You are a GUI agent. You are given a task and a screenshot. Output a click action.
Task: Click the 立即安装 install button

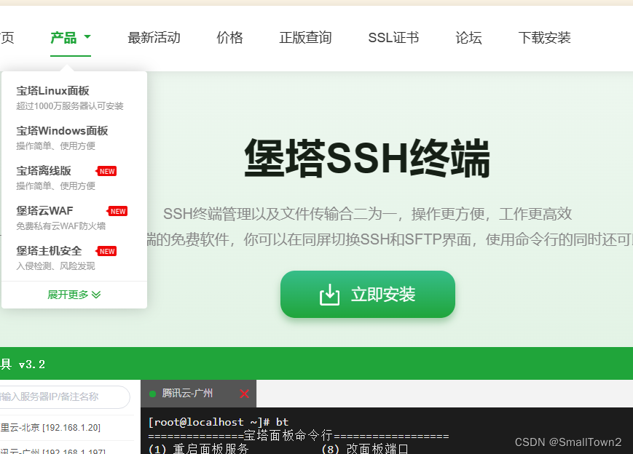(x=368, y=295)
